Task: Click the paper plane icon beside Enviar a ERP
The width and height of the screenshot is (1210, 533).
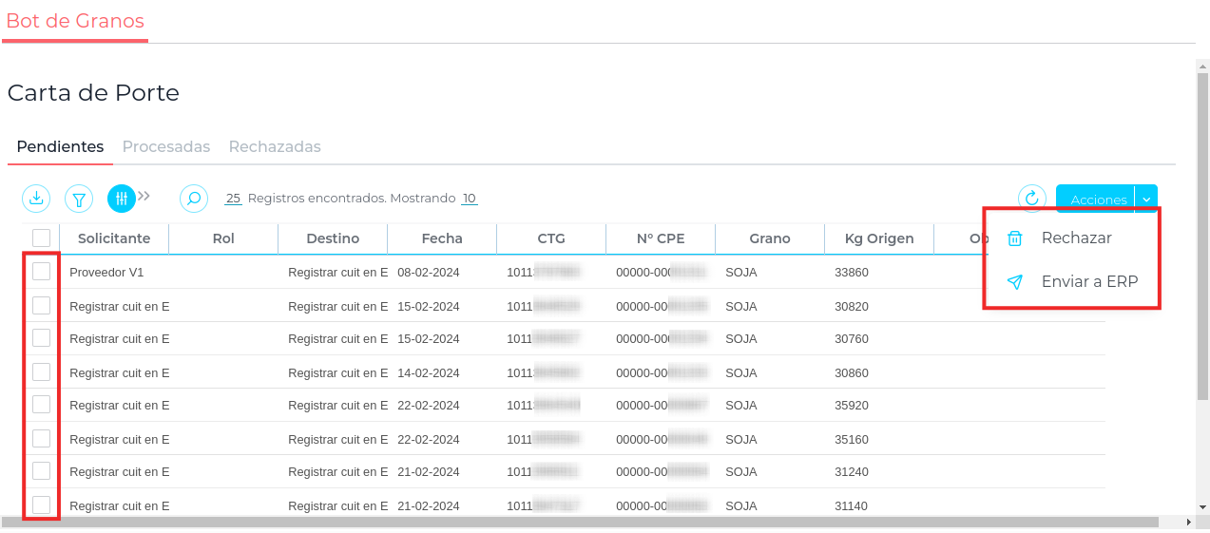Action: 1014,282
